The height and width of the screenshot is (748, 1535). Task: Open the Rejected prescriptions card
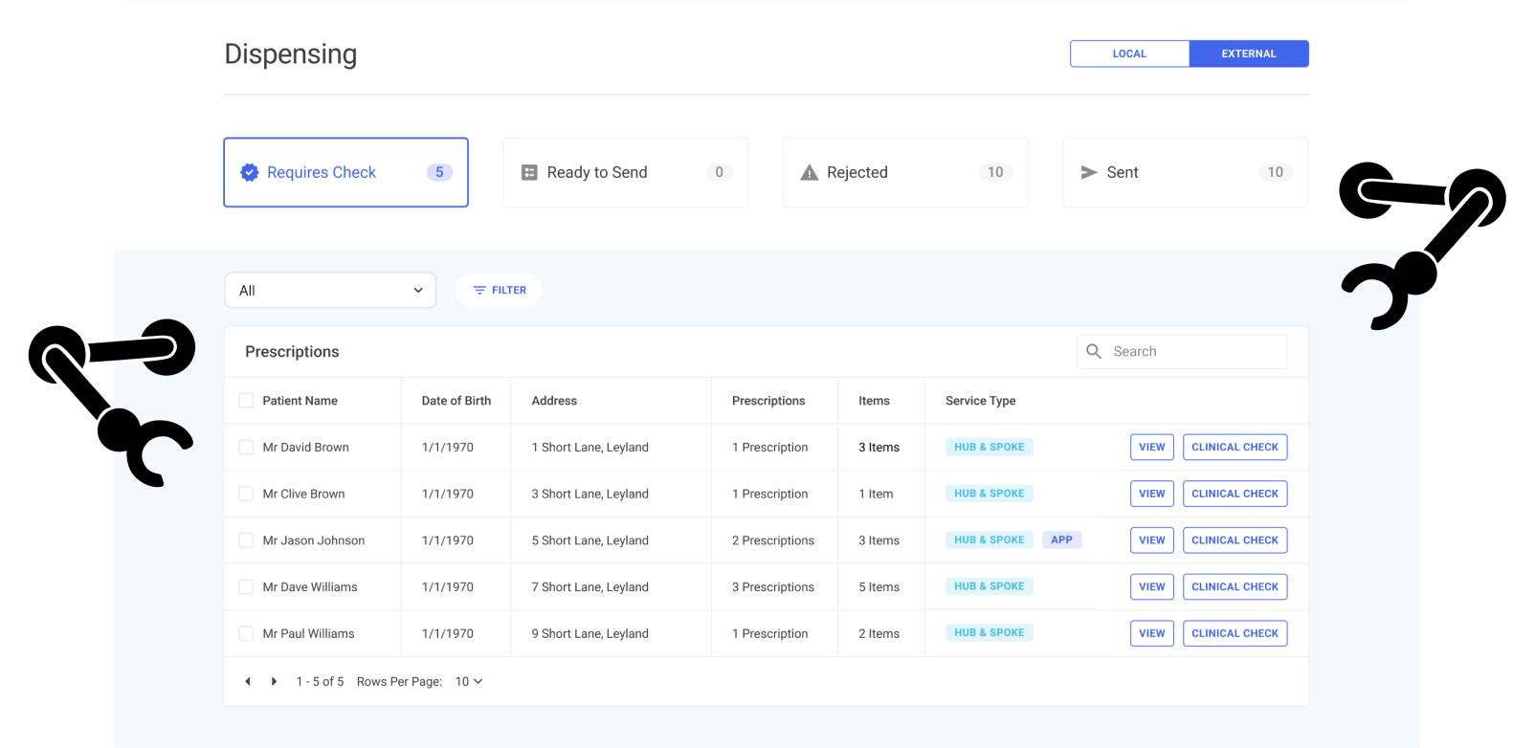[x=905, y=172]
